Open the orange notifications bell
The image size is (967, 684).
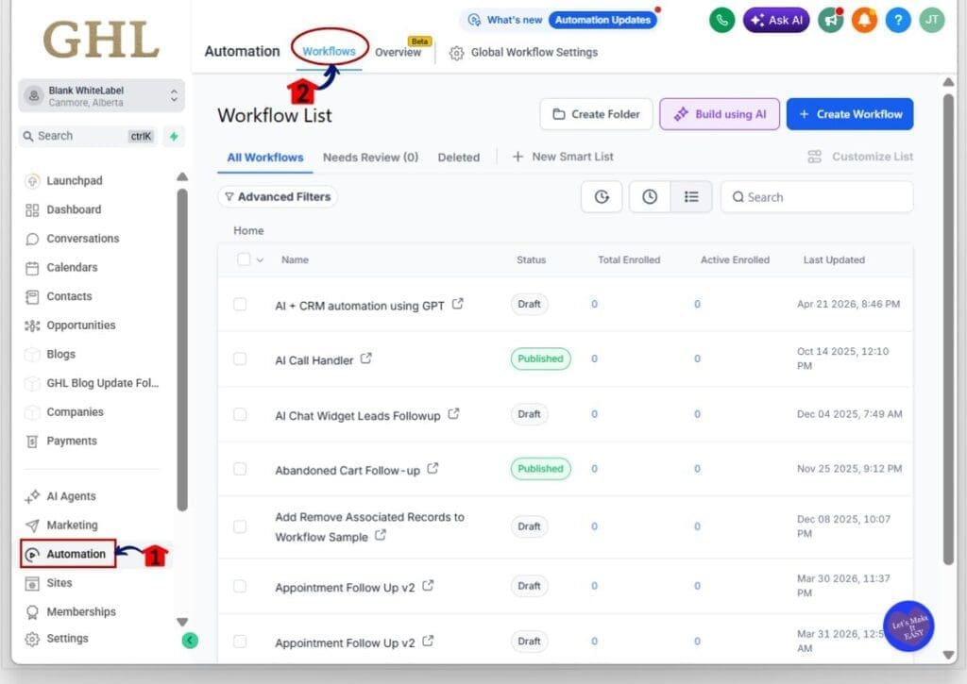(864, 20)
